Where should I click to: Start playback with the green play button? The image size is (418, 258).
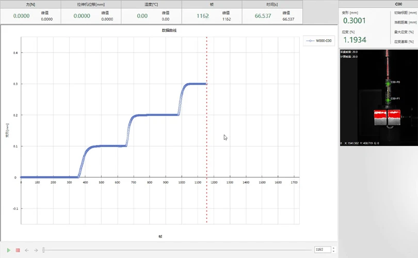click(9, 250)
